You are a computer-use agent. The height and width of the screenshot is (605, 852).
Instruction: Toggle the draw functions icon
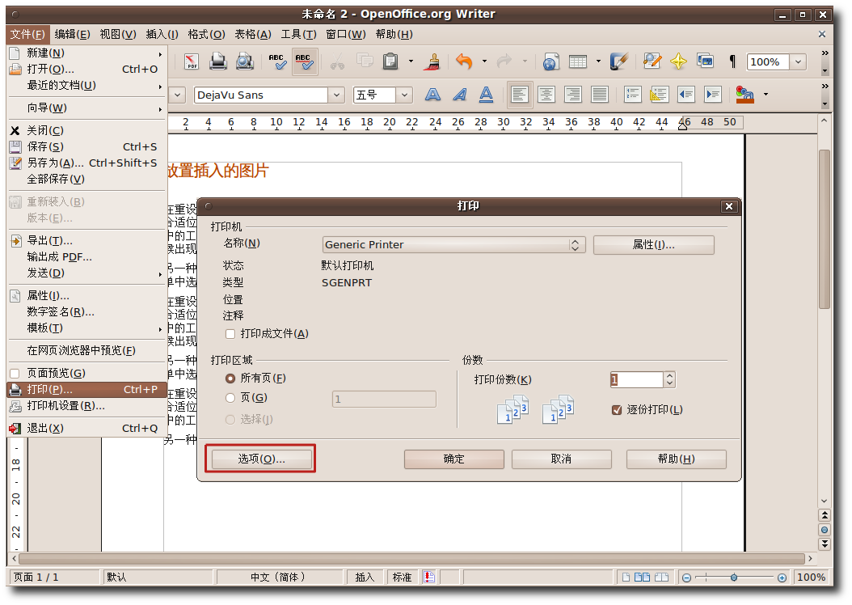(x=619, y=61)
